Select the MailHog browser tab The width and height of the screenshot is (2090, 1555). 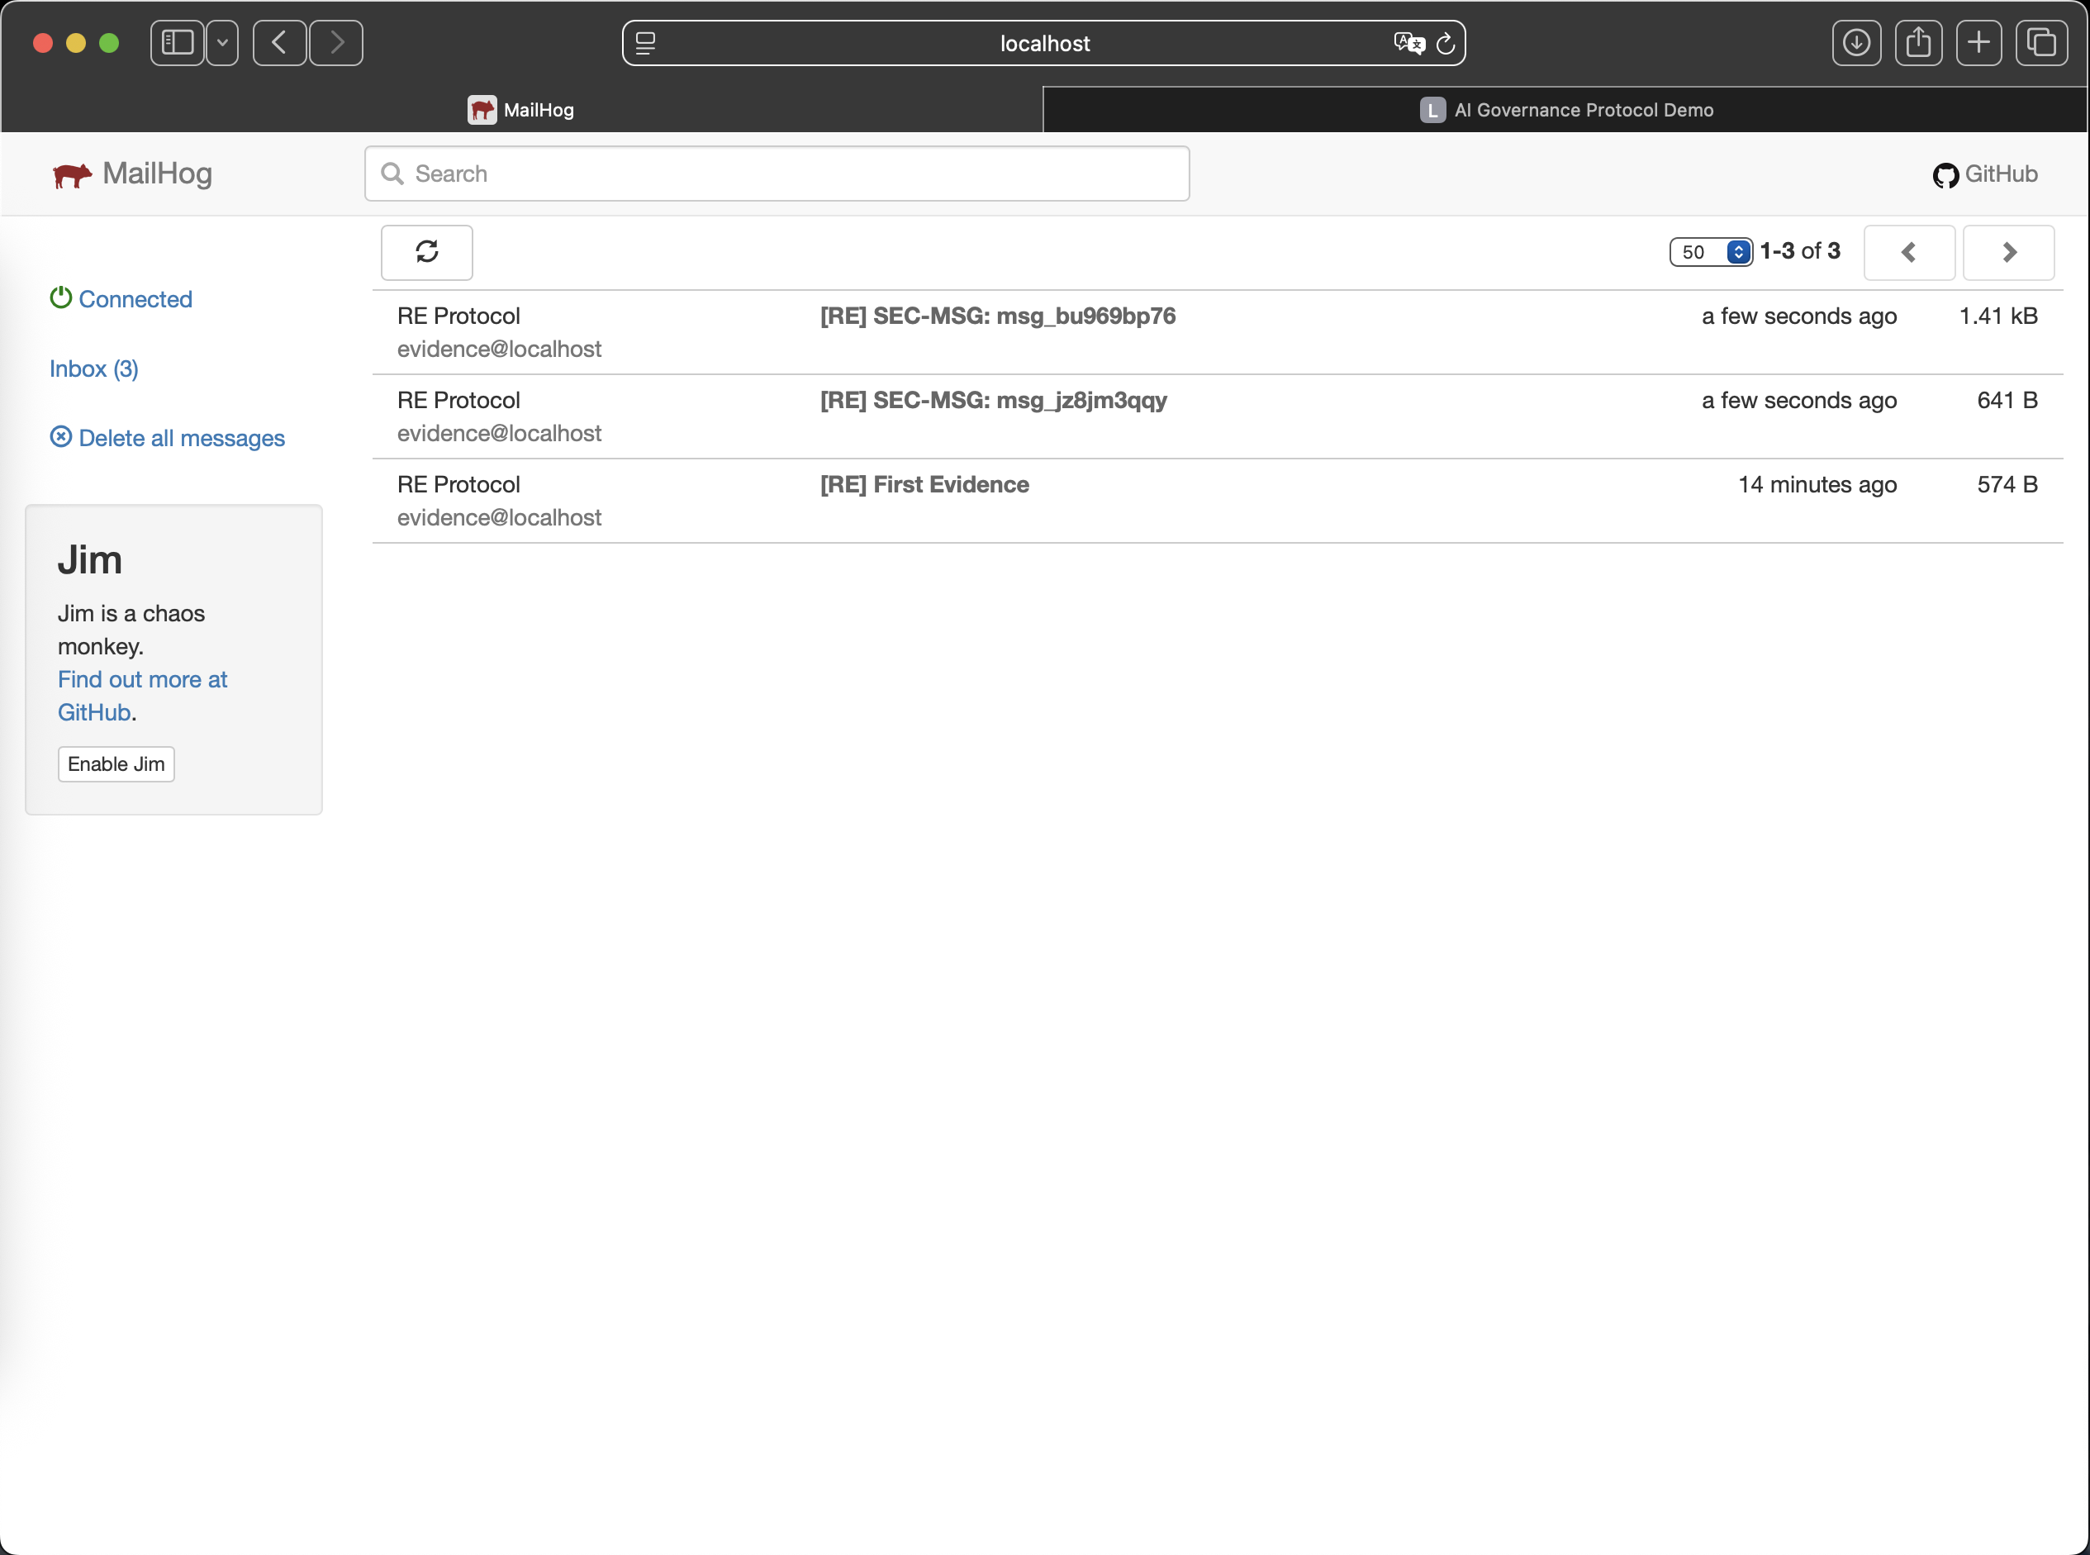(x=521, y=109)
